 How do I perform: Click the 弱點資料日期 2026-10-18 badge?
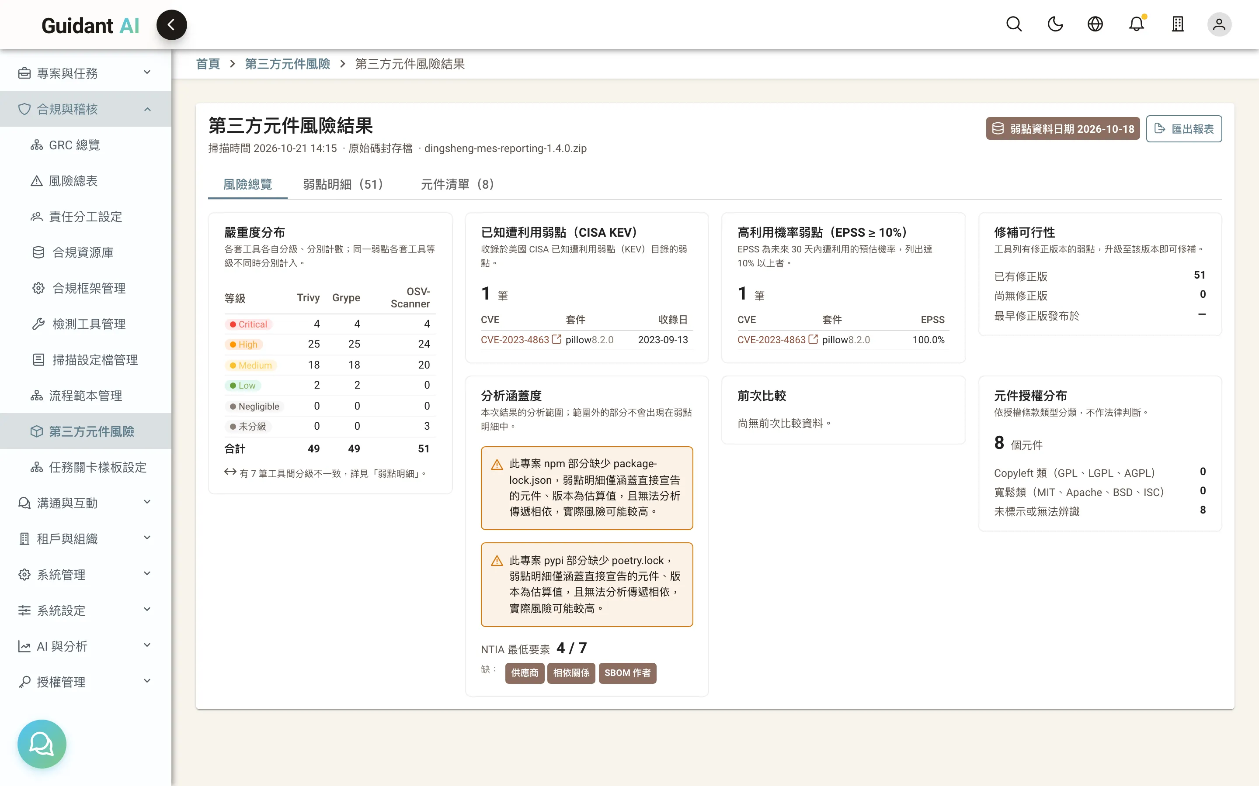point(1062,129)
